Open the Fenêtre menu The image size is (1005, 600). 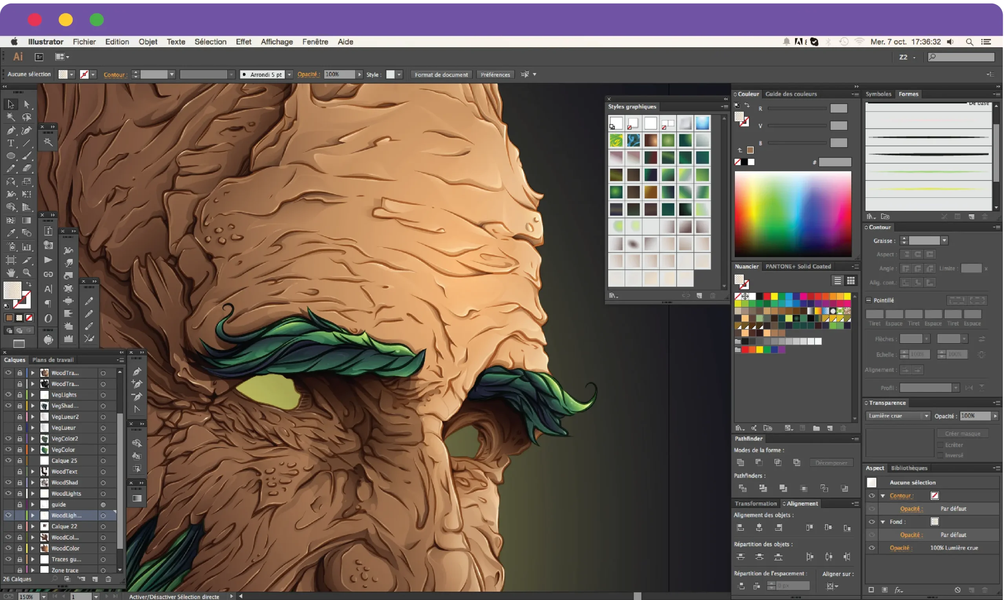[x=315, y=42]
